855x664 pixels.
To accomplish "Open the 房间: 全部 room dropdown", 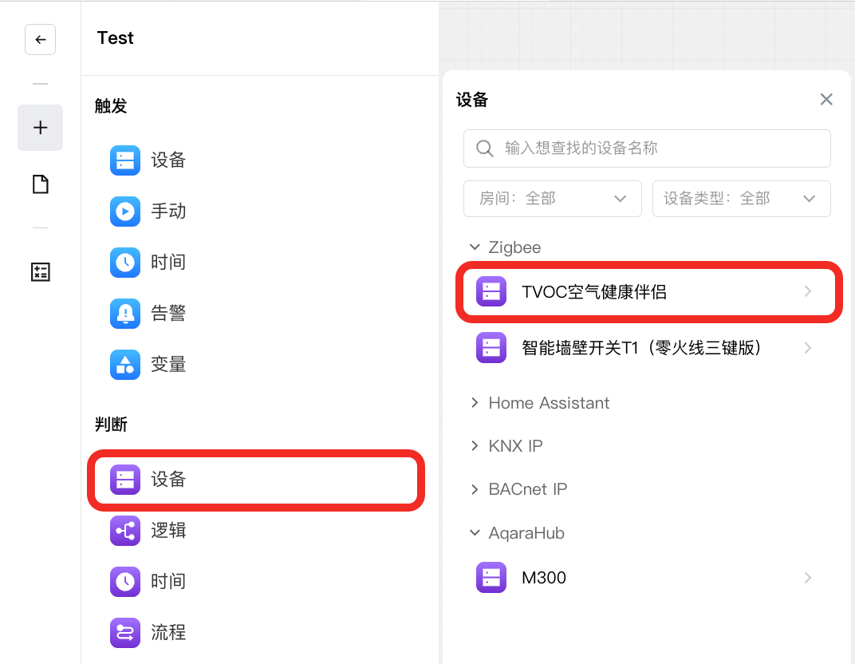I will point(553,199).
